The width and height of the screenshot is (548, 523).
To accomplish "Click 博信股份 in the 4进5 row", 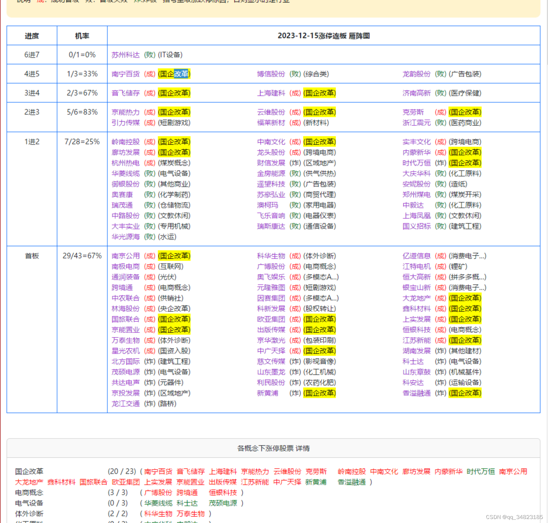I will pos(271,74).
